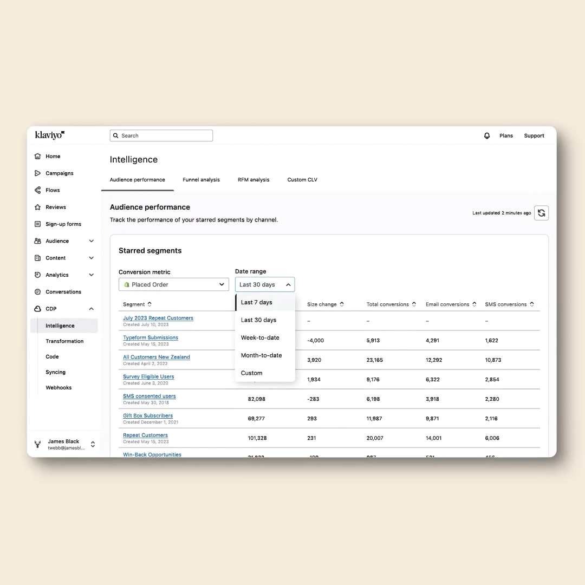Click inside the Search input field
Image resolution: width=585 pixels, height=585 pixels.
tap(162, 136)
